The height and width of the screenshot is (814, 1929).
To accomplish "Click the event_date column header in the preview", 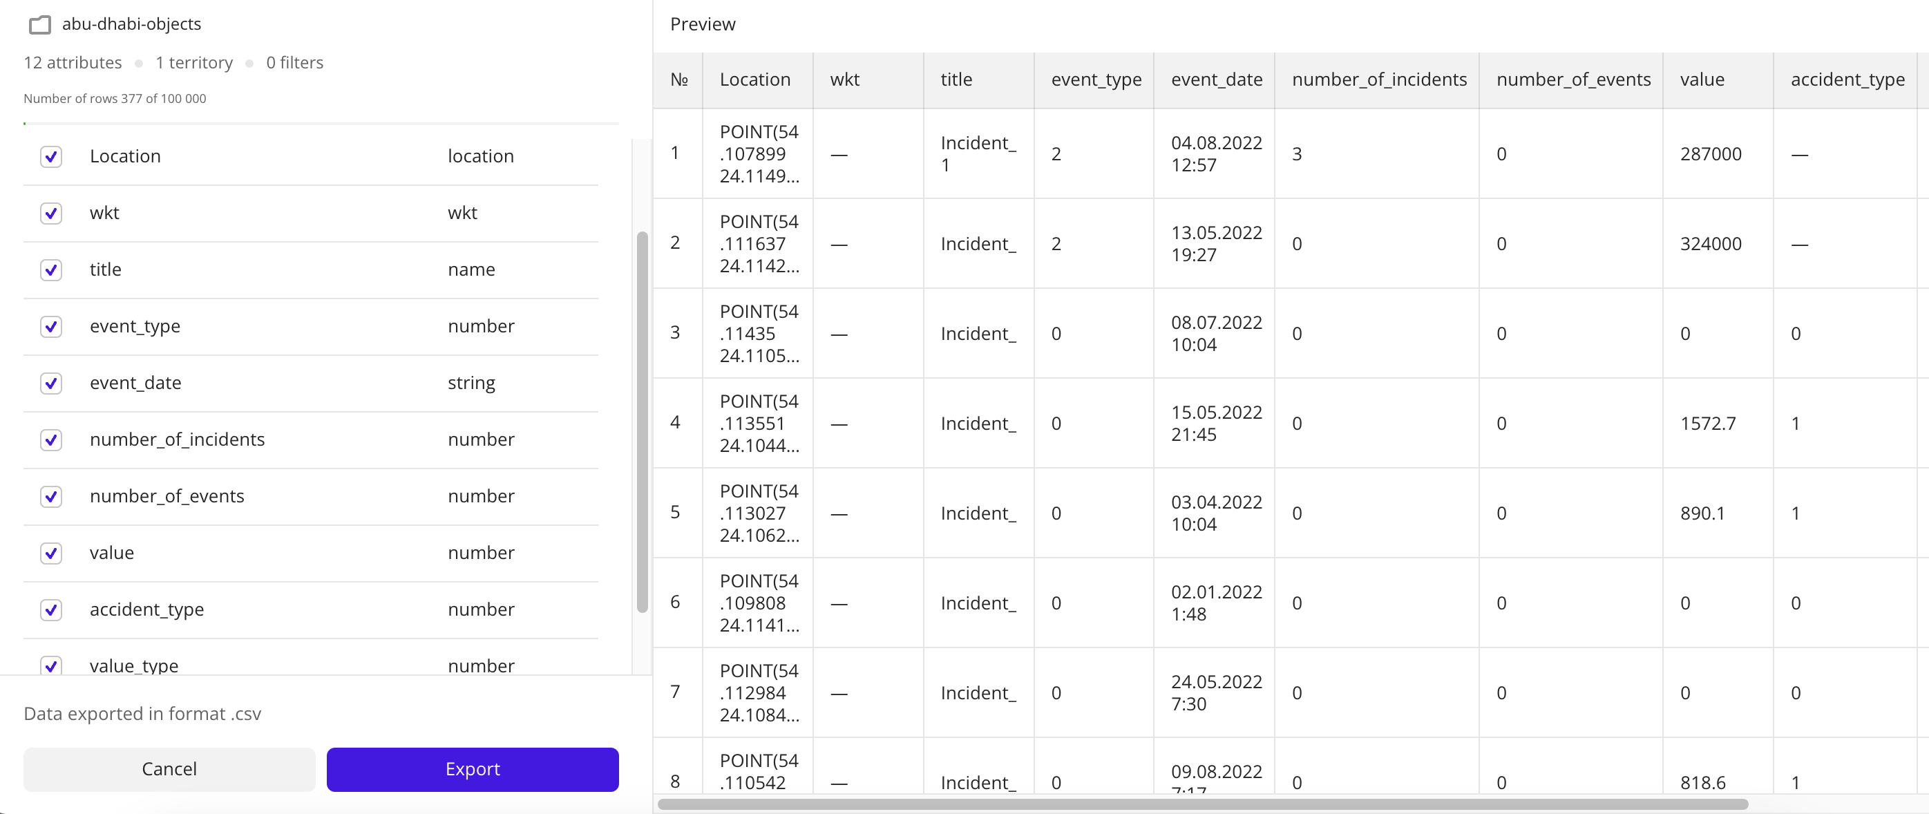I will click(x=1215, y=79).
